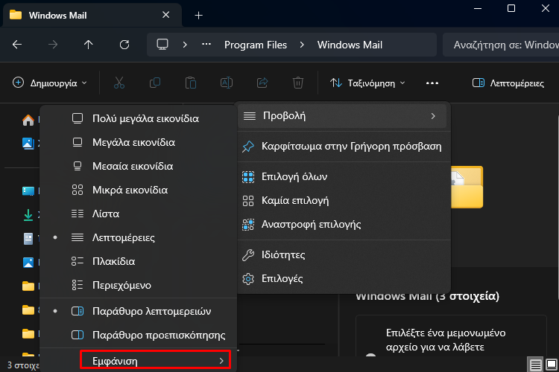The width and height of the screenshot is (559, 372).
Task: Choose Καμία επιλογή menu item
Action: point(342,200)
